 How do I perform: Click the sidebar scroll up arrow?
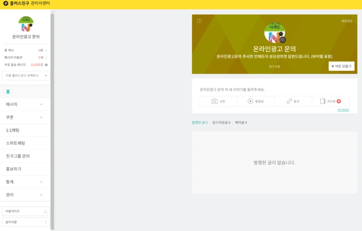pyautogui.click(x=52, y=12)
